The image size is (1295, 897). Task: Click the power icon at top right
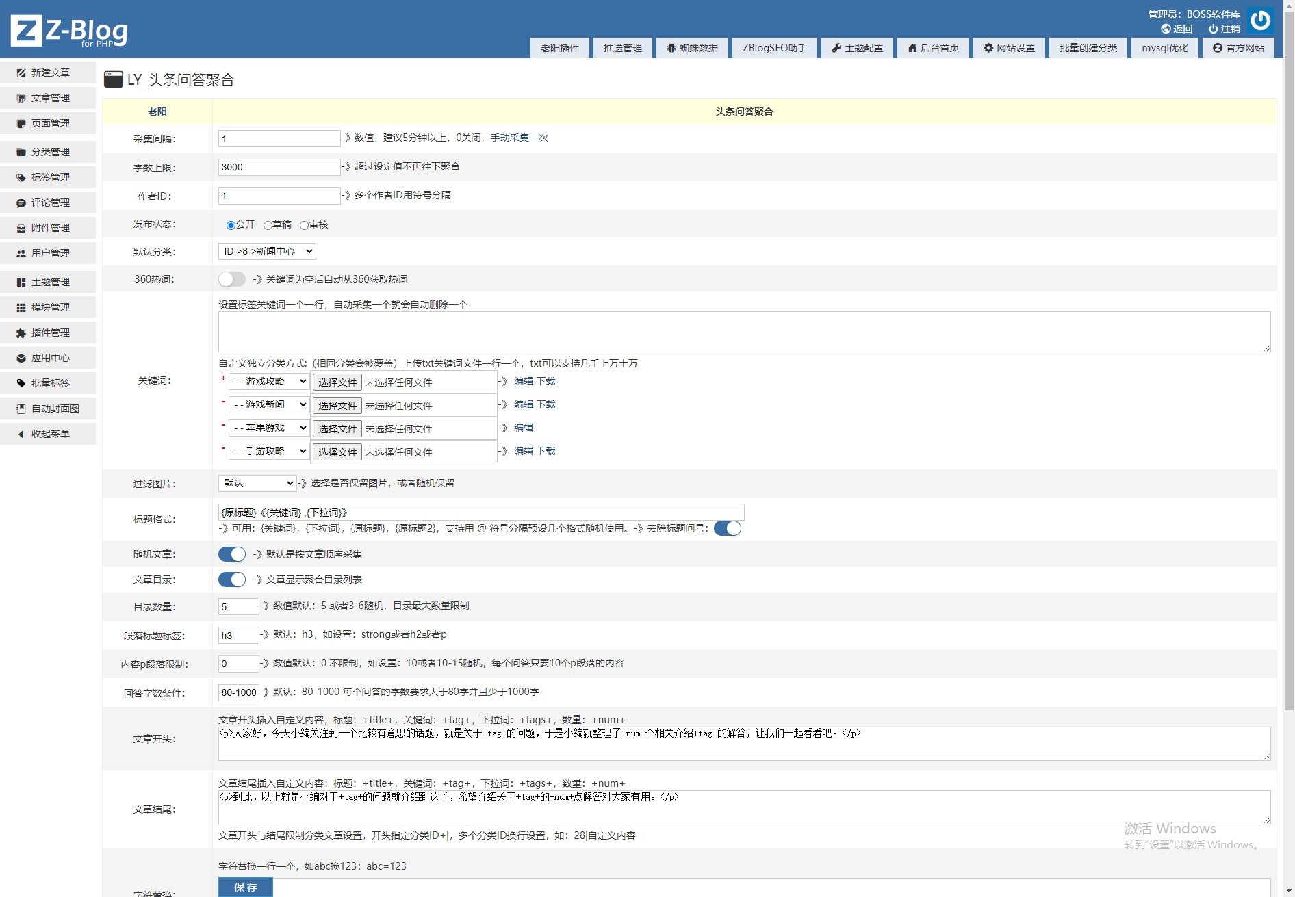coord(1260,21)
